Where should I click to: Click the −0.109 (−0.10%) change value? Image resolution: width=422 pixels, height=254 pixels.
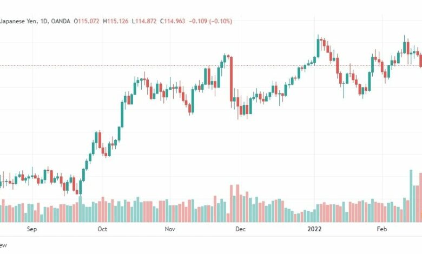(210, 21)
